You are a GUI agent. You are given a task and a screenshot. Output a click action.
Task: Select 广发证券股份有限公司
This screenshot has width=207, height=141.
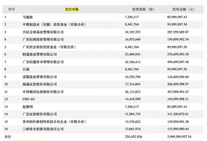pos(40,114)
